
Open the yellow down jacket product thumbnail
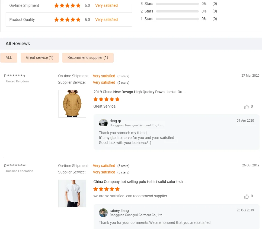pos(72,104)
